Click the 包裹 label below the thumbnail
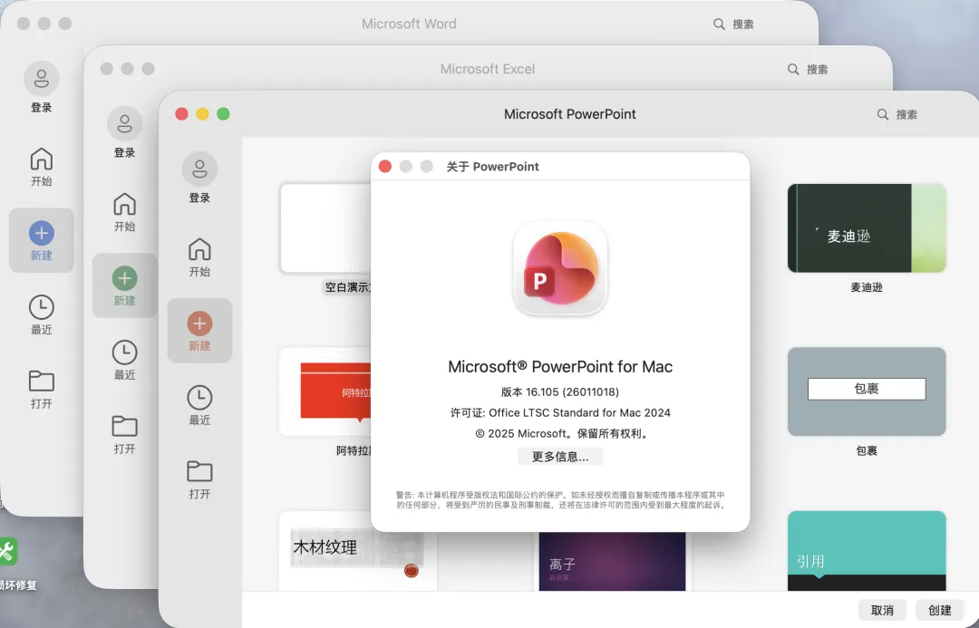 (x=867, y=450)
